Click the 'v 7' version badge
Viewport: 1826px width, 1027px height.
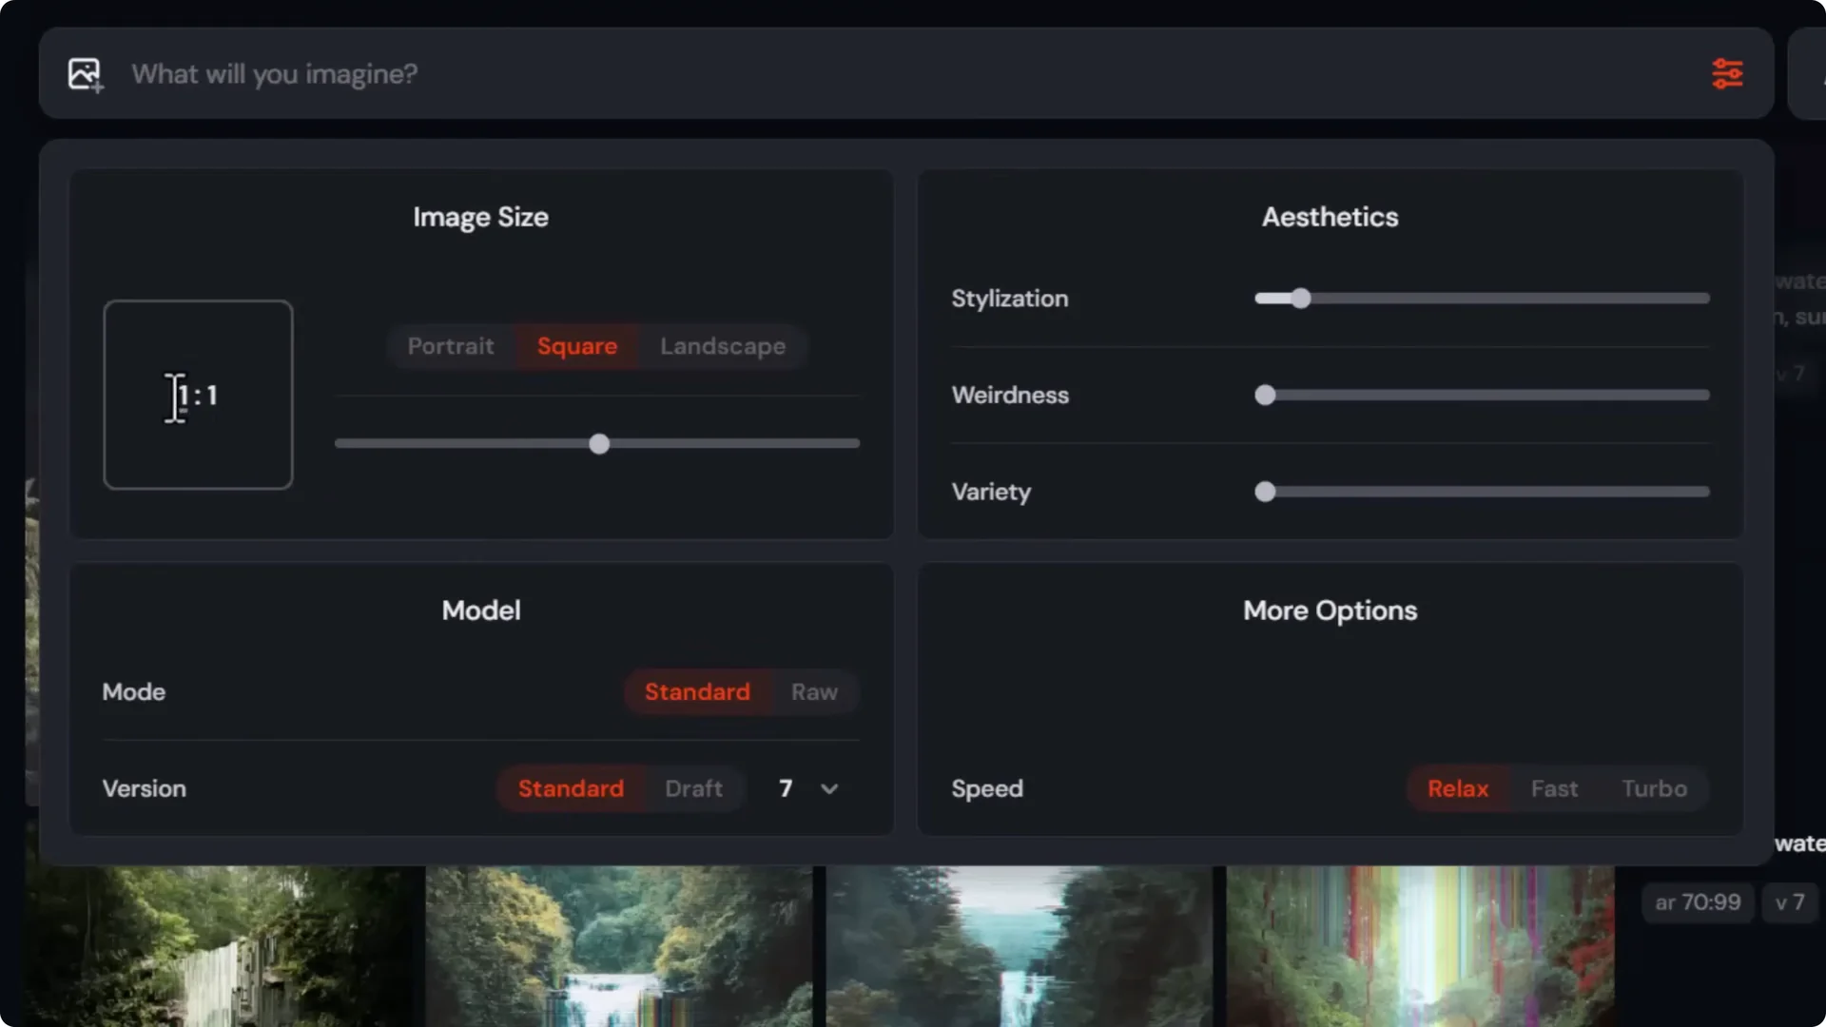click(1789, 902)
